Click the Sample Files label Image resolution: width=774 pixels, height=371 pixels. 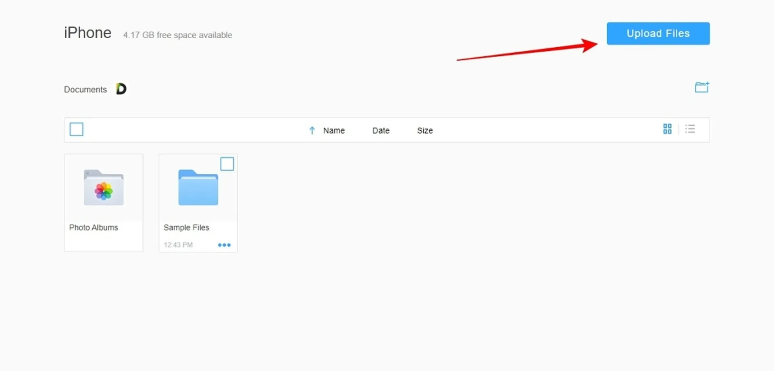[186, 227]
